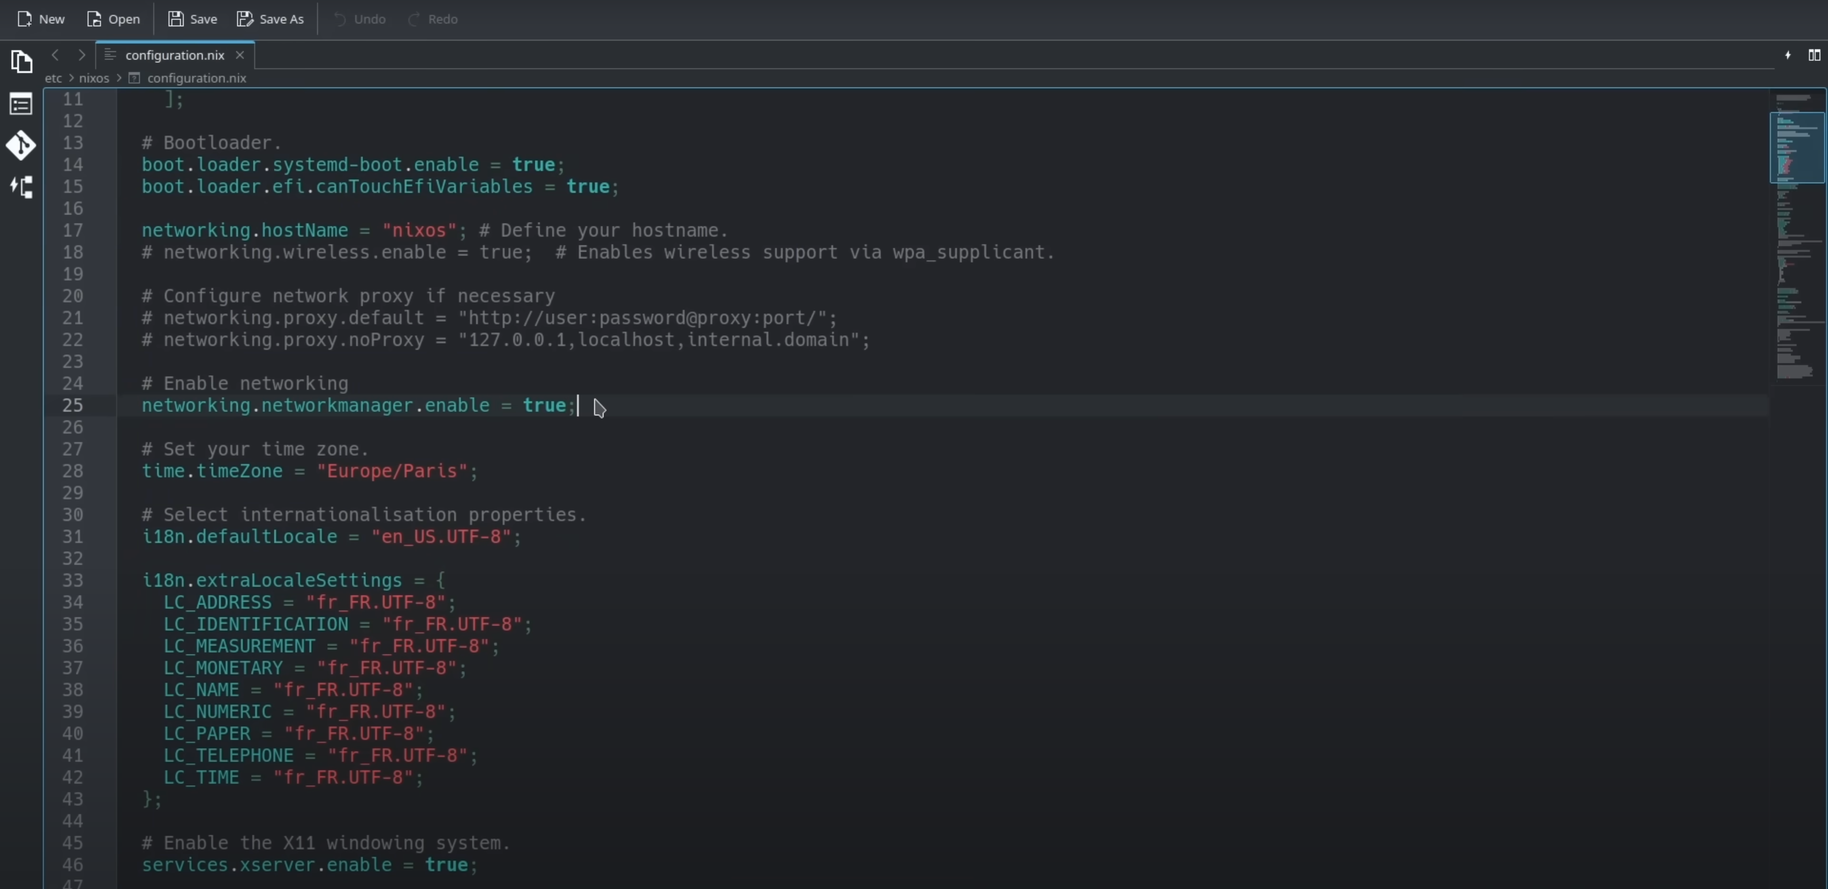Click on 'LC_PAPER' line

(x=299, y=734)
